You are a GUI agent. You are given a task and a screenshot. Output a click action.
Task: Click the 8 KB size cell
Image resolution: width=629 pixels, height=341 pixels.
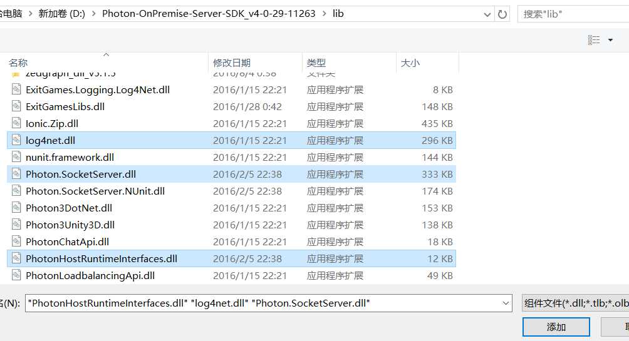(442, 89)
